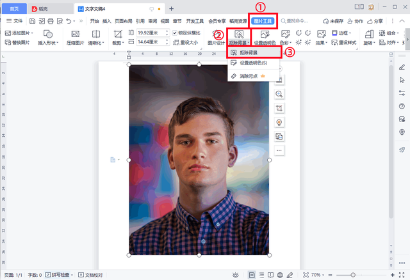Click the rotate right icon in ribbon

[307, 33]
